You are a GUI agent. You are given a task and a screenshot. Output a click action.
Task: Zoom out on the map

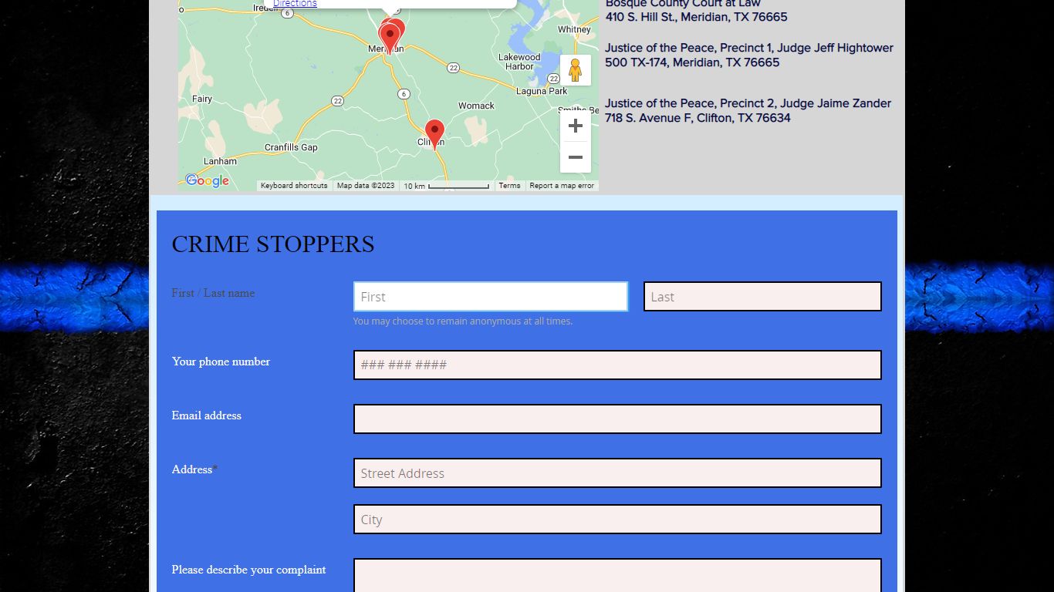pos(575,157)
